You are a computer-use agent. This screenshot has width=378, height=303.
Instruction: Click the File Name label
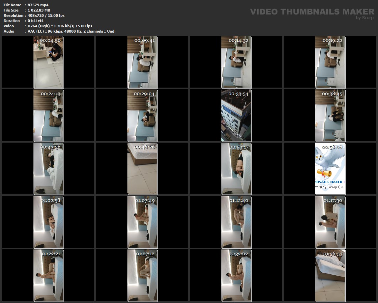coord(13,5)
